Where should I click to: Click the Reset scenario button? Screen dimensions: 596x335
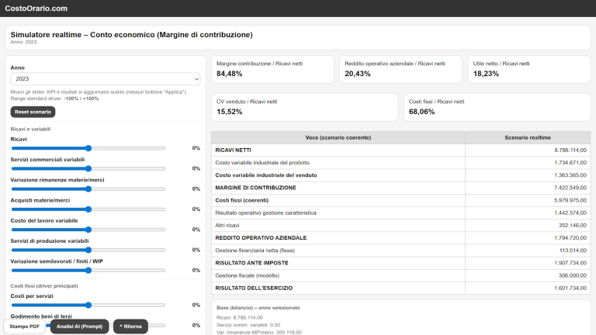coord(33,112)
